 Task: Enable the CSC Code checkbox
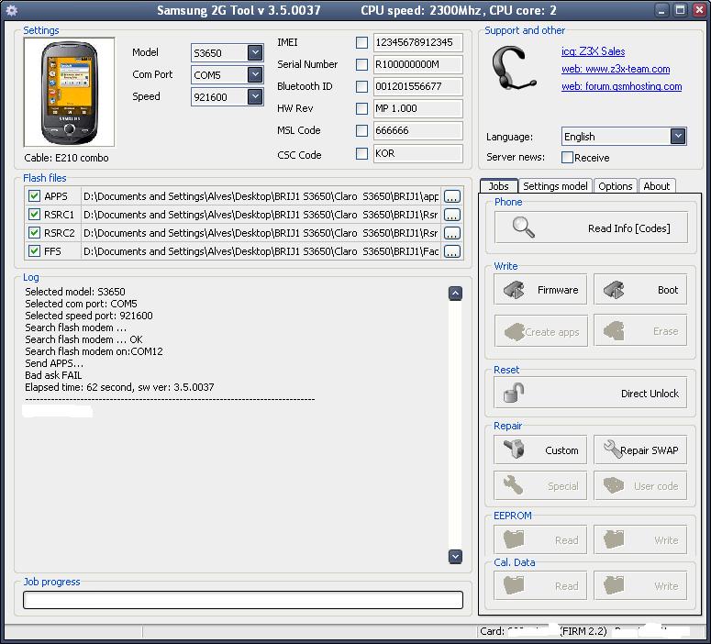tap(361, 154)
